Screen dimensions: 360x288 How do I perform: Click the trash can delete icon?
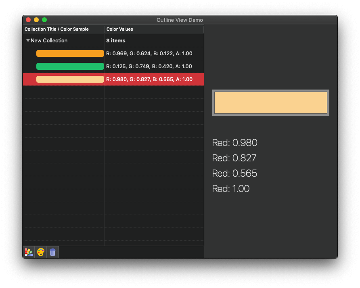(53, 252)
